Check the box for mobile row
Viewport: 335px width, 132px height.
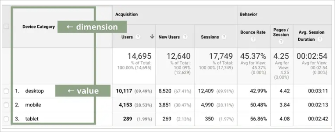tap(6, 105)
